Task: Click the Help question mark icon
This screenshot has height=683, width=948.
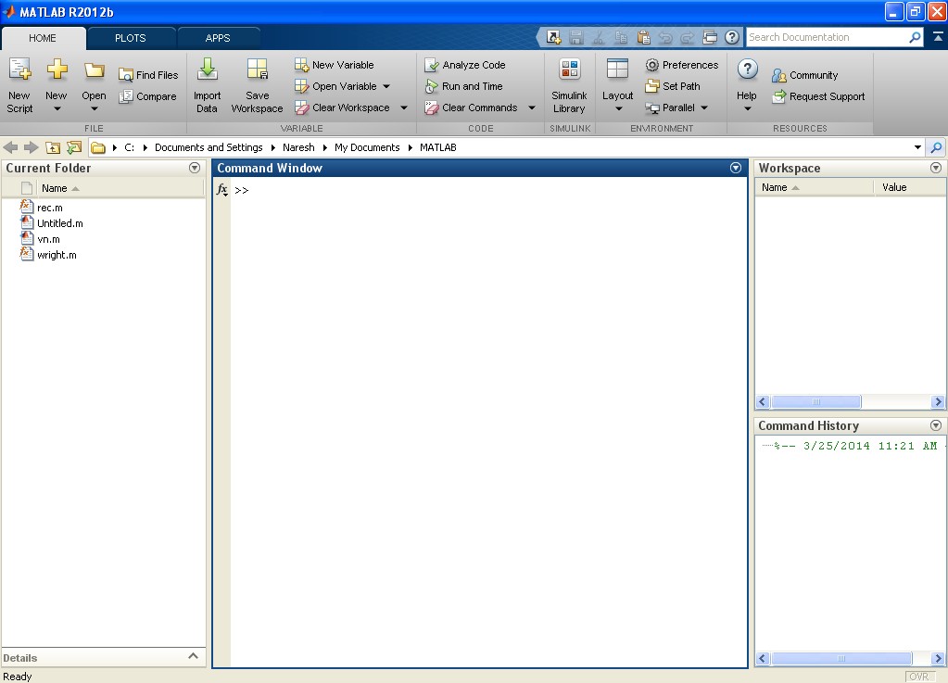Action: point(747,70)
